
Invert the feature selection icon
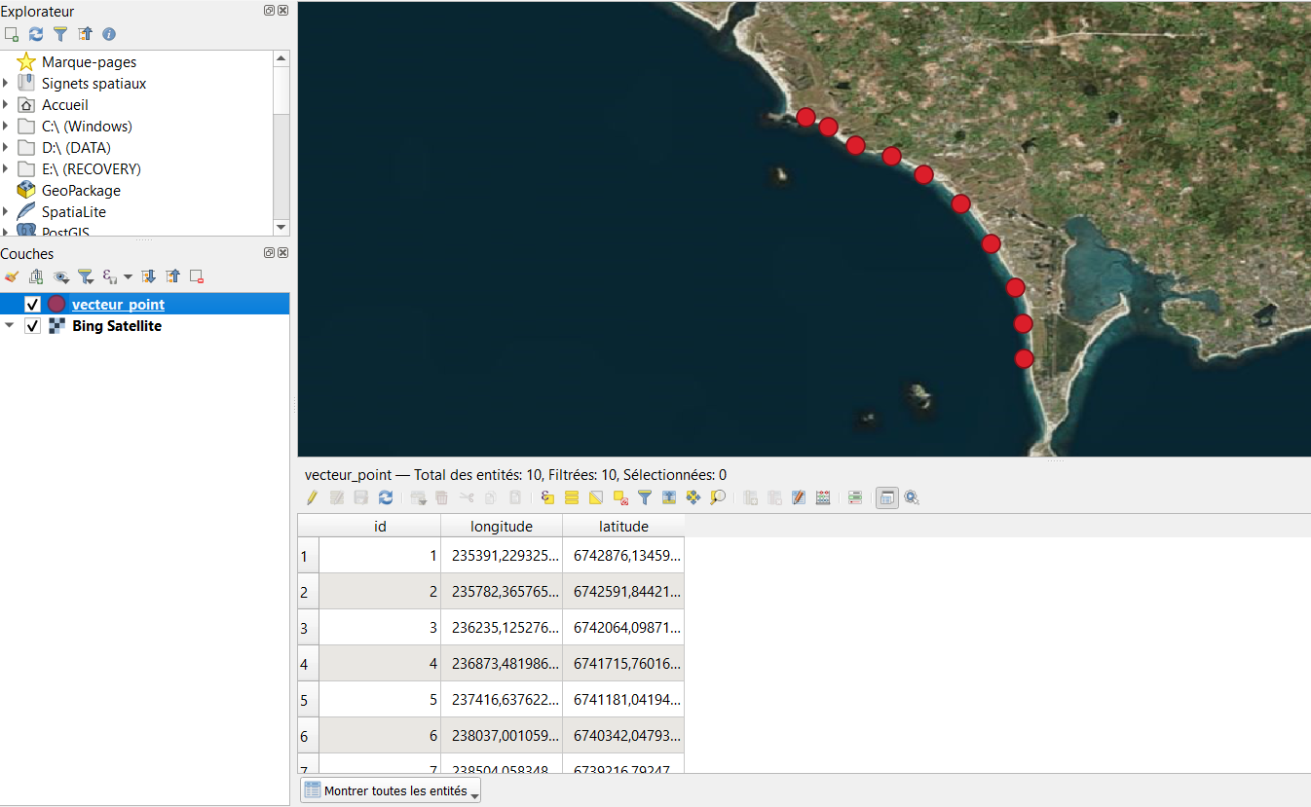(596, 497)
